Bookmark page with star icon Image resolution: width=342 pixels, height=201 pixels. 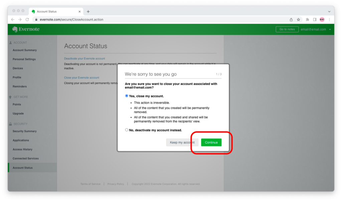(x=298, y=19)
